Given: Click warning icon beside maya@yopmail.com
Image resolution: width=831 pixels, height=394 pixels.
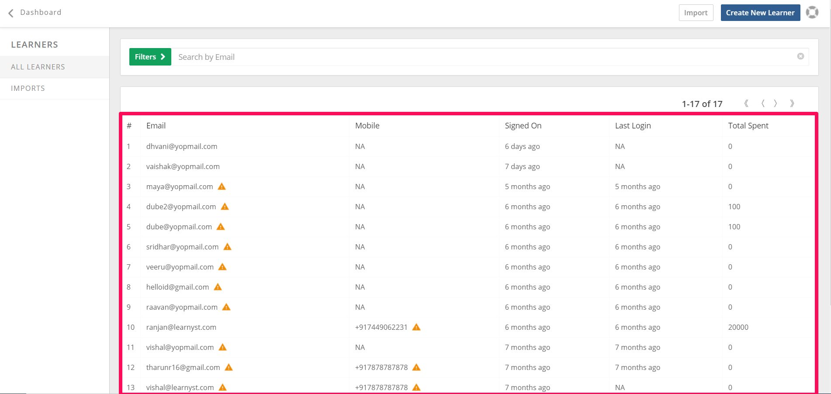Looking at the screenshot, I should 222,187.
